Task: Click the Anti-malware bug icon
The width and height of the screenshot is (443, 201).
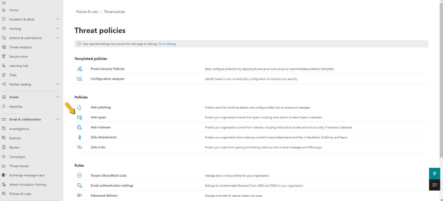Action: 80,127
